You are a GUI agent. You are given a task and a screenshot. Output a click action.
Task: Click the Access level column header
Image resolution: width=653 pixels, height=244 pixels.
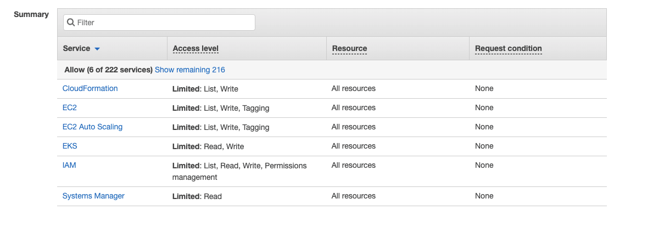pos(196,48)
